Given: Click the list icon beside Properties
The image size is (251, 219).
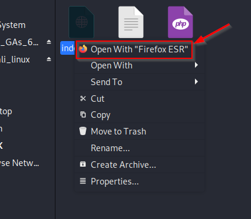Looking at the screenshot, I should (x=83, y=181).
